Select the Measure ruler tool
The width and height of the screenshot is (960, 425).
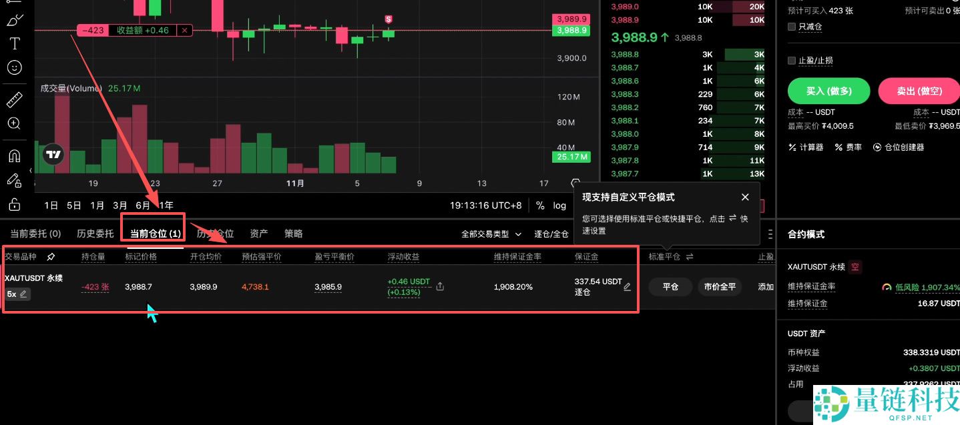(x=15, y=99)
